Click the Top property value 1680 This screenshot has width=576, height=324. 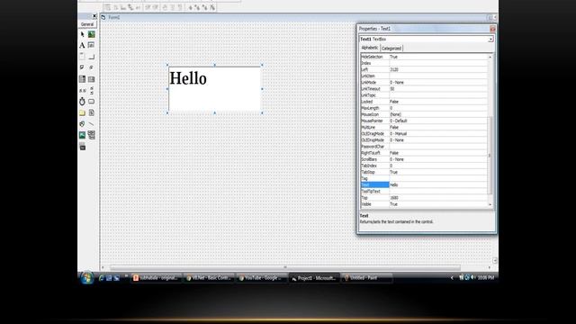[x=438, y=198]
